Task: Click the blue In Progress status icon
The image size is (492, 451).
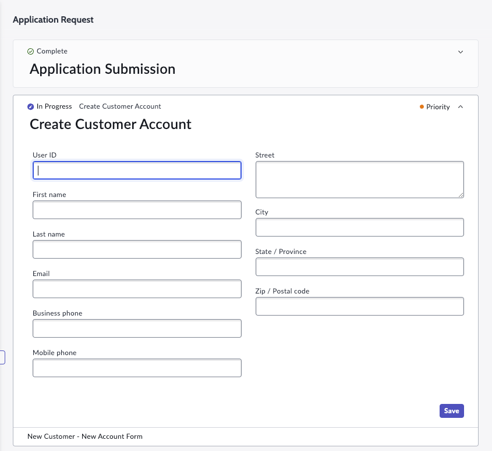Action: tap(30, 107)
